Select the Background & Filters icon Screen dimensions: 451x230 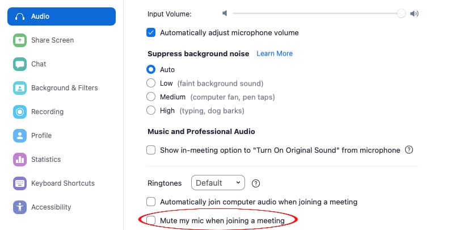point(20,88)
